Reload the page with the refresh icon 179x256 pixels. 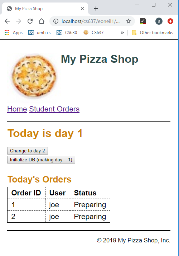pos(30,21)
